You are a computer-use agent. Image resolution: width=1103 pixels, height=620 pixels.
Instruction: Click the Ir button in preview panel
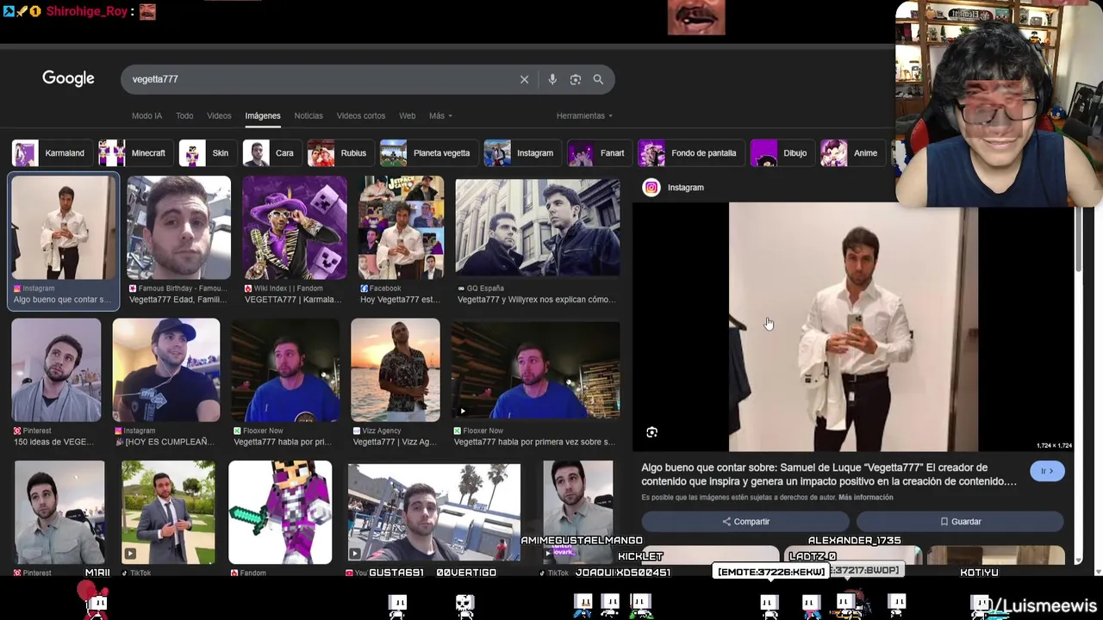pos(1047,471)
